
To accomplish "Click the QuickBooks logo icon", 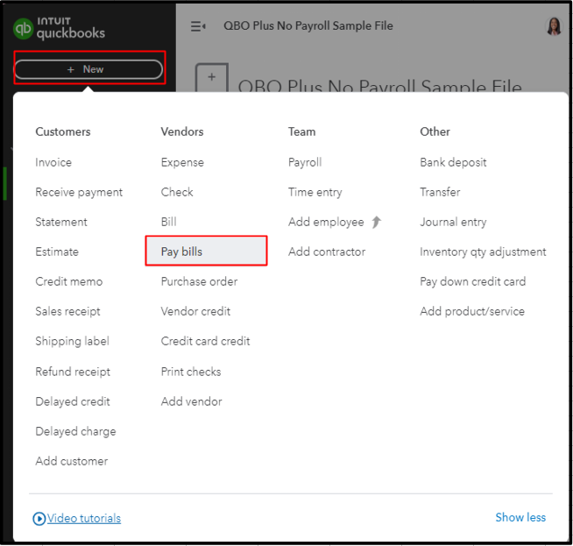I will 24,29.
